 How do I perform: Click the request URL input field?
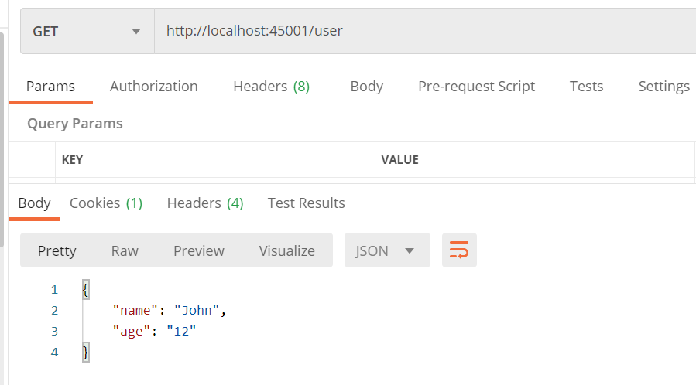(424, 32)
